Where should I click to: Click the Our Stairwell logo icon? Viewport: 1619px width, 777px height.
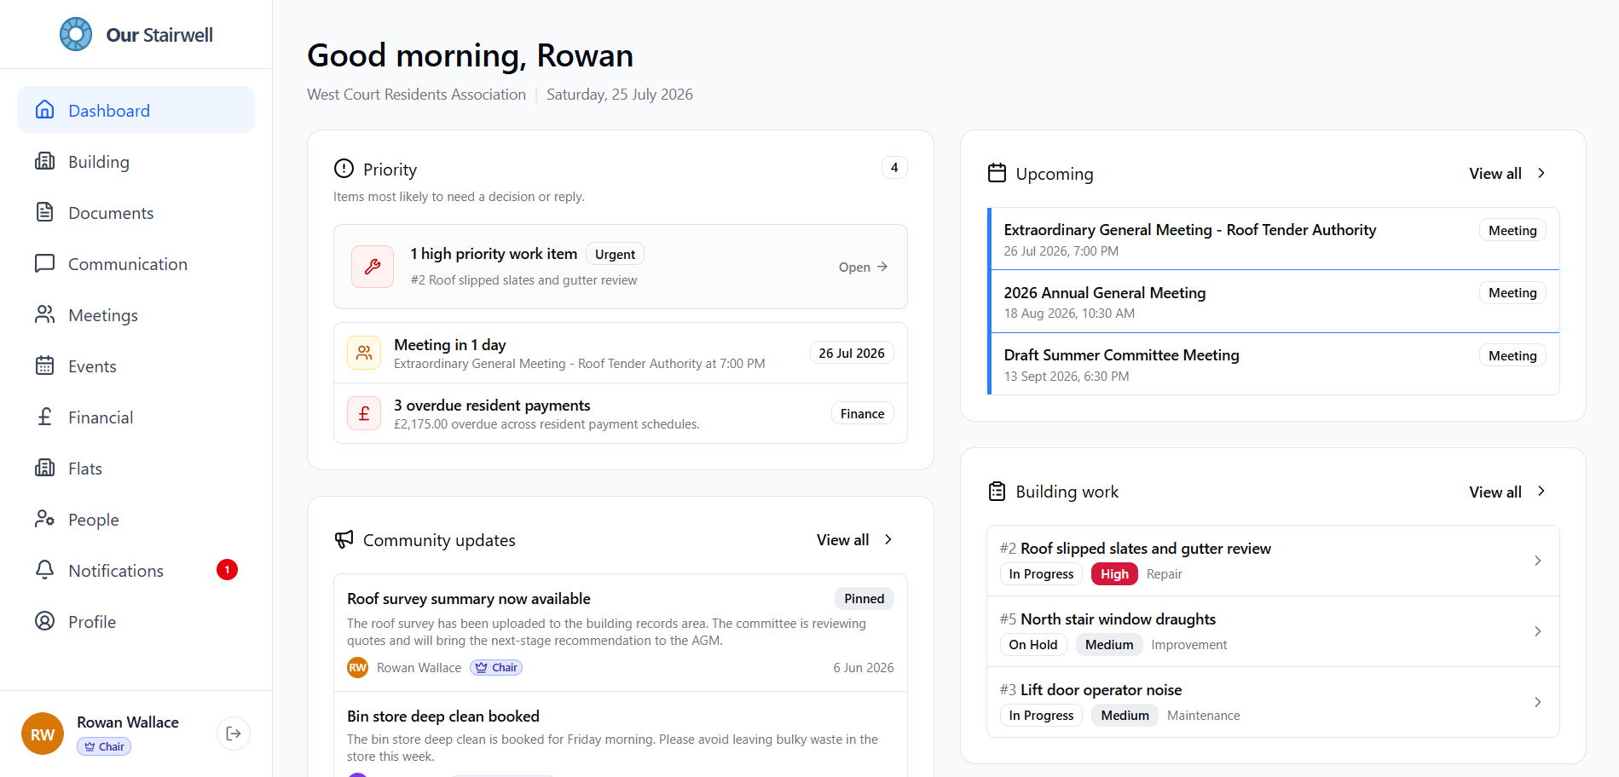point(76,35)
